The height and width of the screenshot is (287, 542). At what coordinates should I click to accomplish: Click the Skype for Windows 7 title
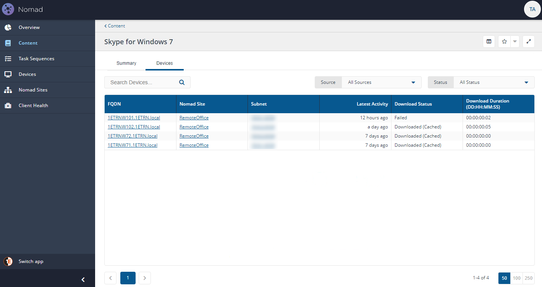point(139,42)
